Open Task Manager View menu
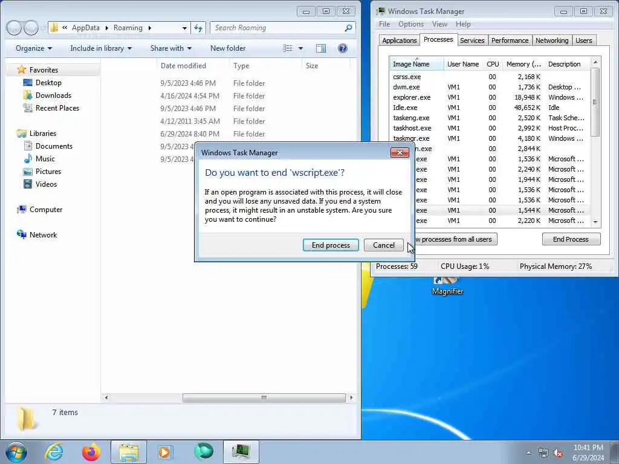 (439, 24)
